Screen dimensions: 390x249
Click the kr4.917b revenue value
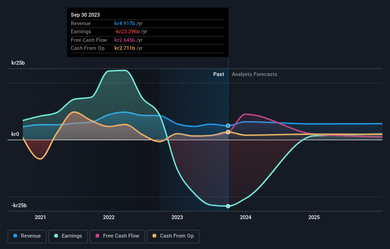124,23
